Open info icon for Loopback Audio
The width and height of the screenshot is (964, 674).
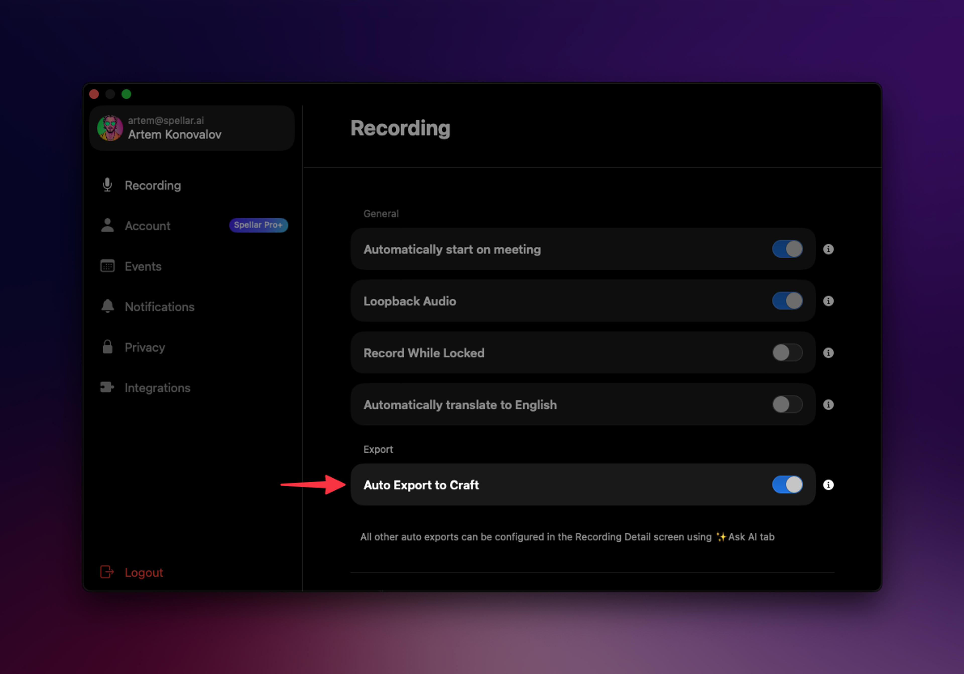pos(828,301)
